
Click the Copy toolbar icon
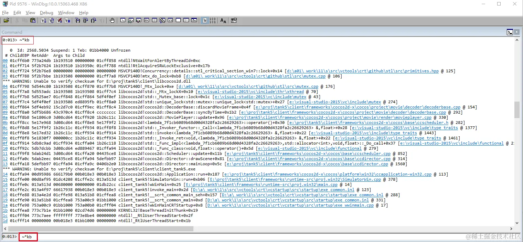tap(25, 20)
